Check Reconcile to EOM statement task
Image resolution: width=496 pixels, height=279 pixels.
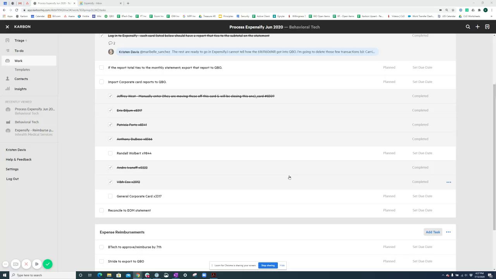pyautogui.click(x=102, y=210)
